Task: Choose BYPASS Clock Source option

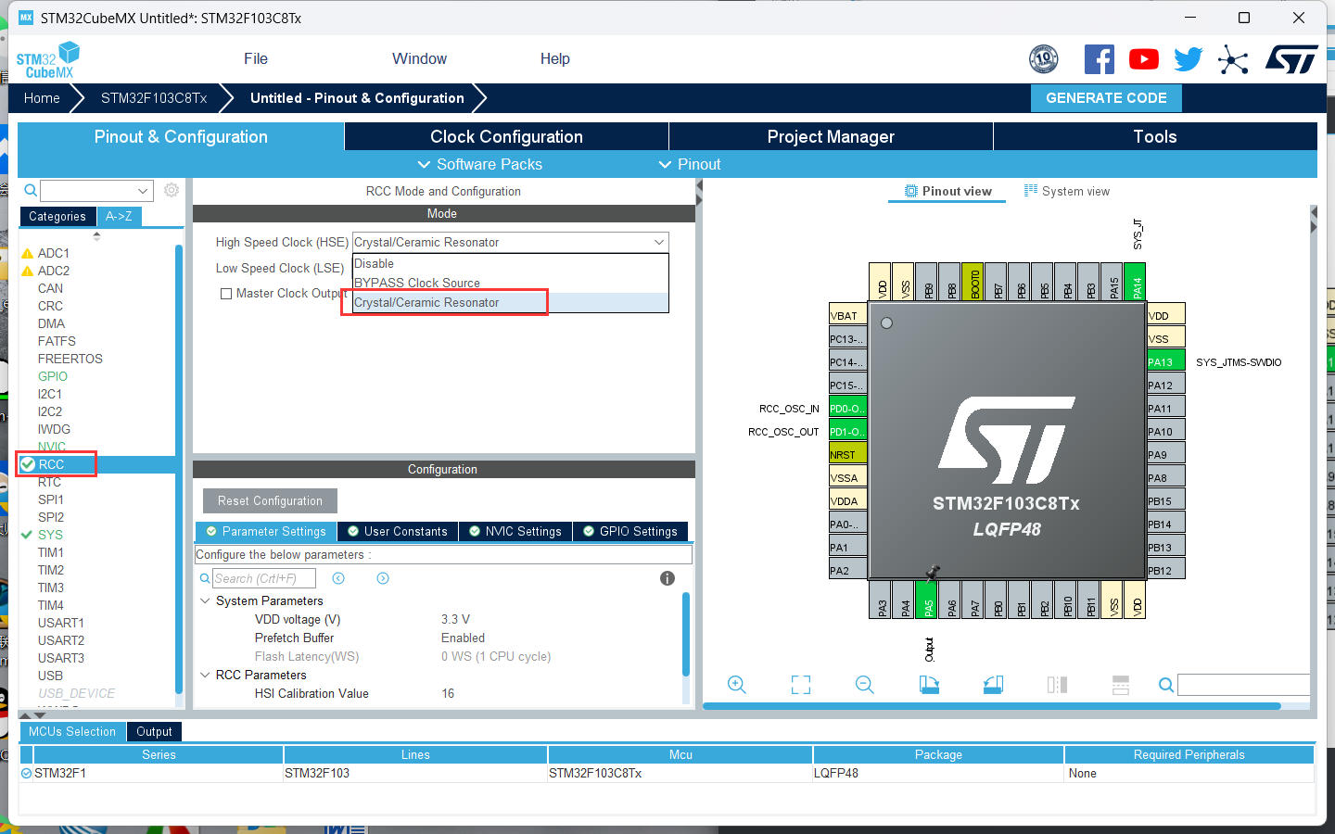Action: (x=511, y=283)
